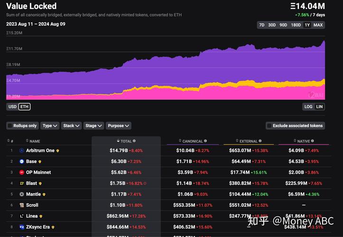Image resolution: width=343 pixels, height=237 pixels.
Task: Click the warning shield next to Linea
Action: [x=41, y=216]
